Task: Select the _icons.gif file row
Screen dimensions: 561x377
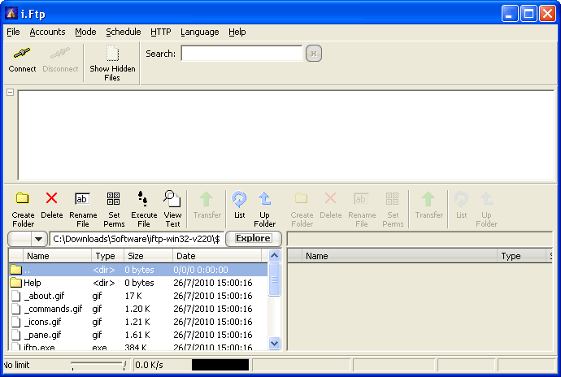Action: [x=138, y=322]
